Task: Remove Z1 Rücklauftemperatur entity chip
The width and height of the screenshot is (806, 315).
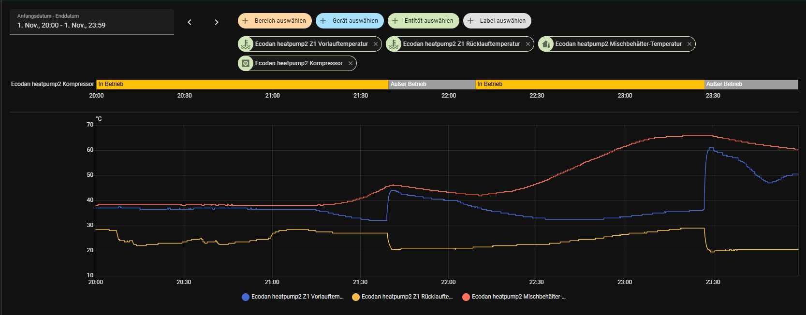Action: tap(528, 44)
